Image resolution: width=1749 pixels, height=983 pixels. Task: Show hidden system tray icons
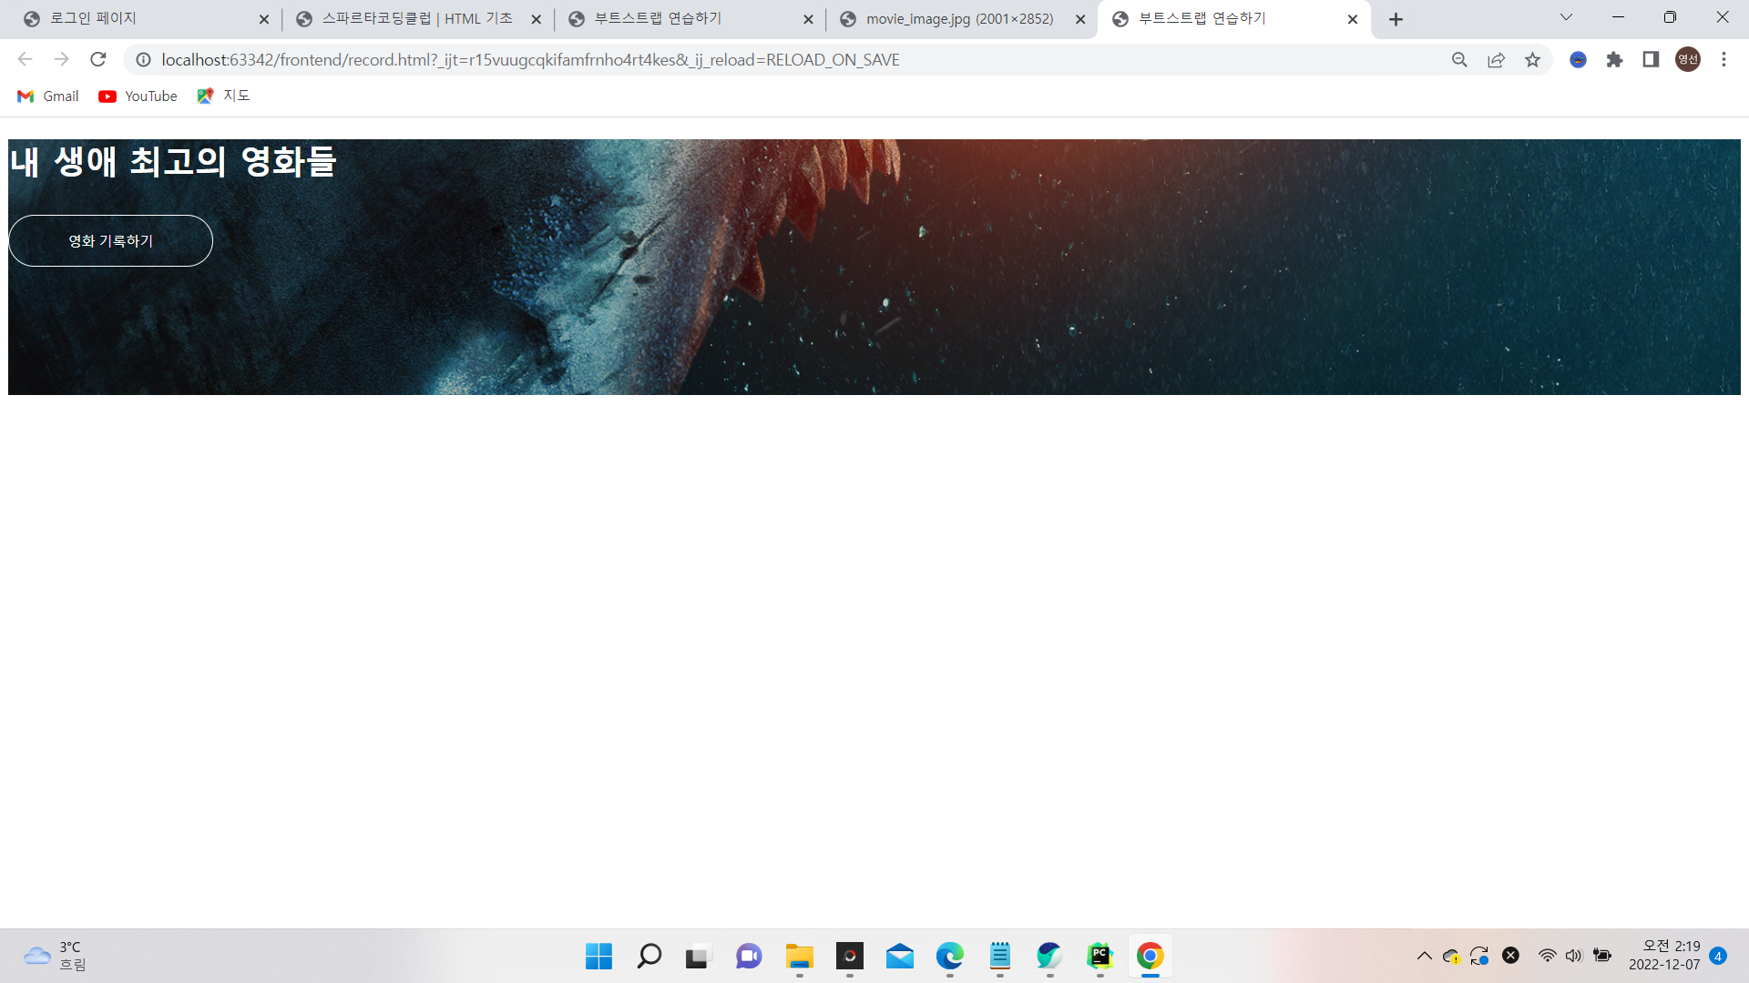pos(1424,956)
